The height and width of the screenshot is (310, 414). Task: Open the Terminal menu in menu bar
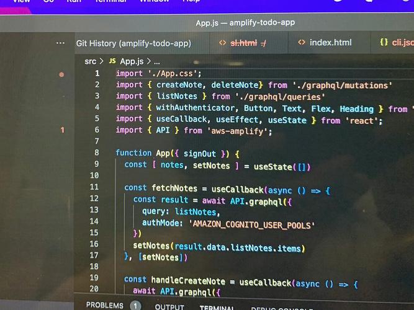click(111, 1)
